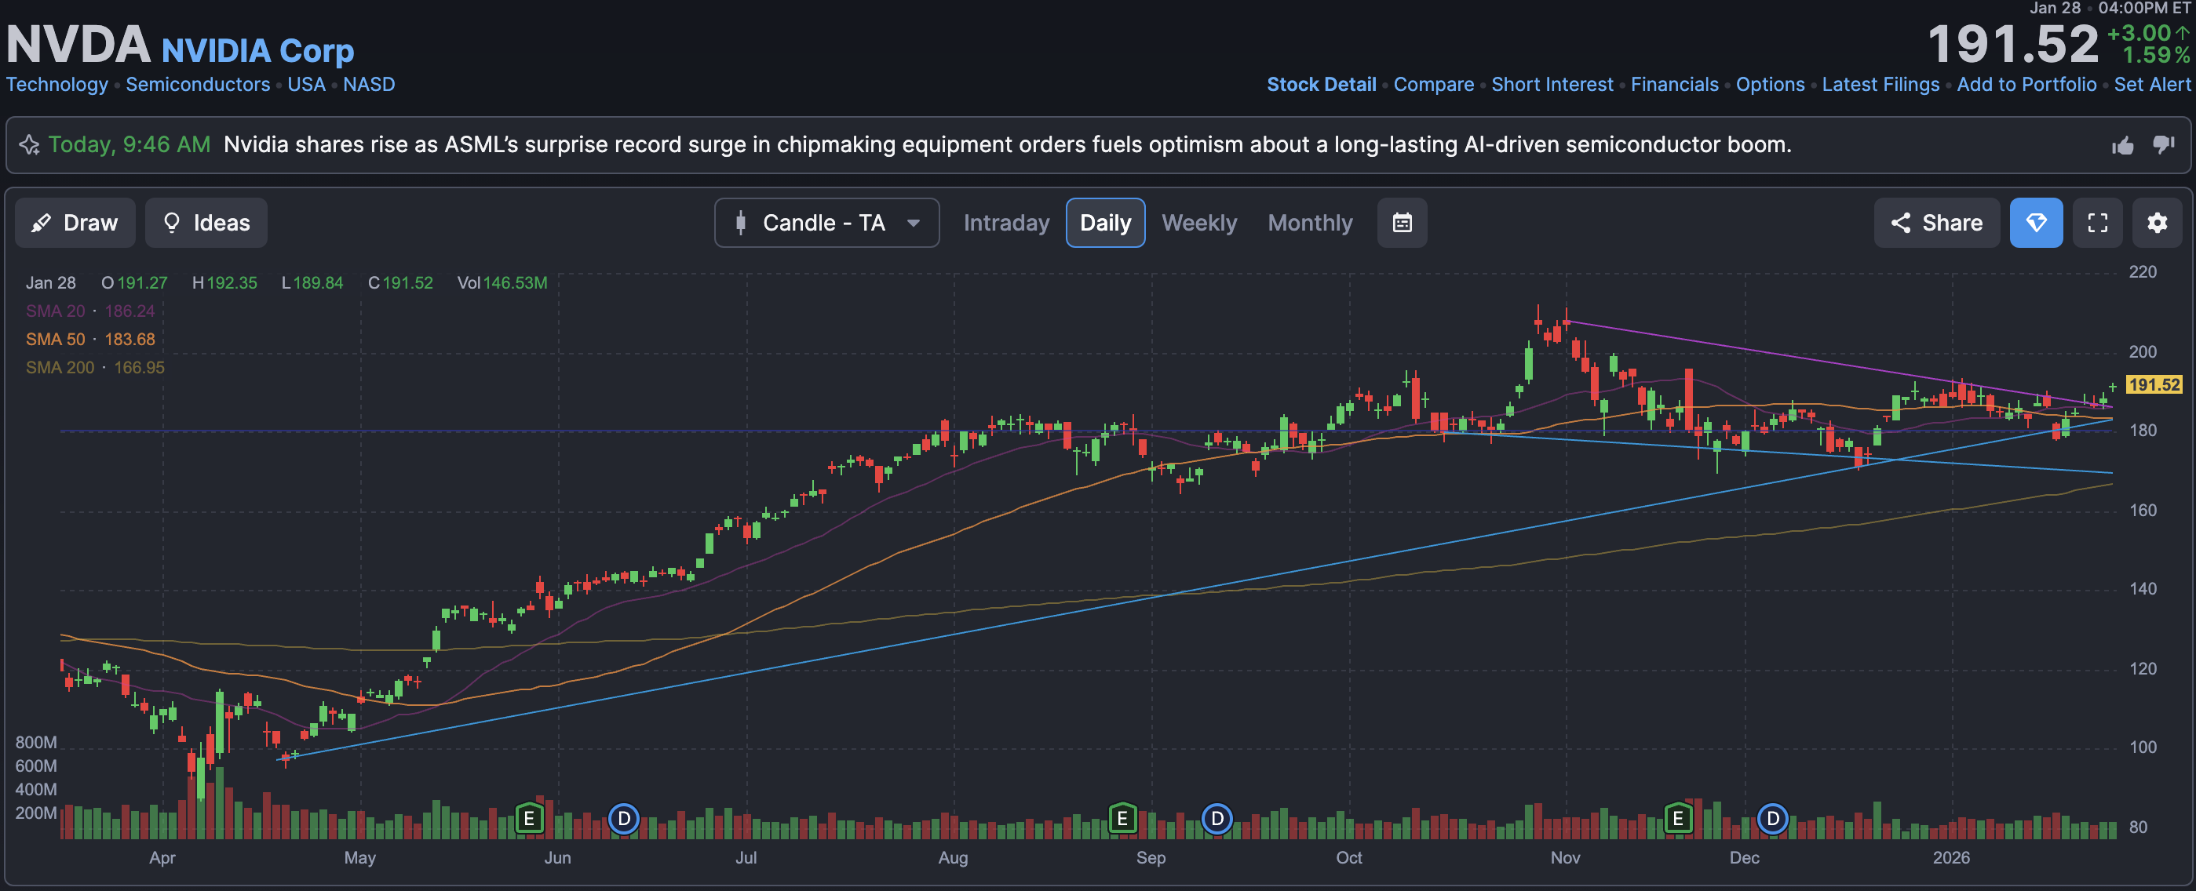This screenshot has height=891, width=2196.
Task: Expand the Candle - TA chart type dropdown
Action: click(x=826, y=224)
